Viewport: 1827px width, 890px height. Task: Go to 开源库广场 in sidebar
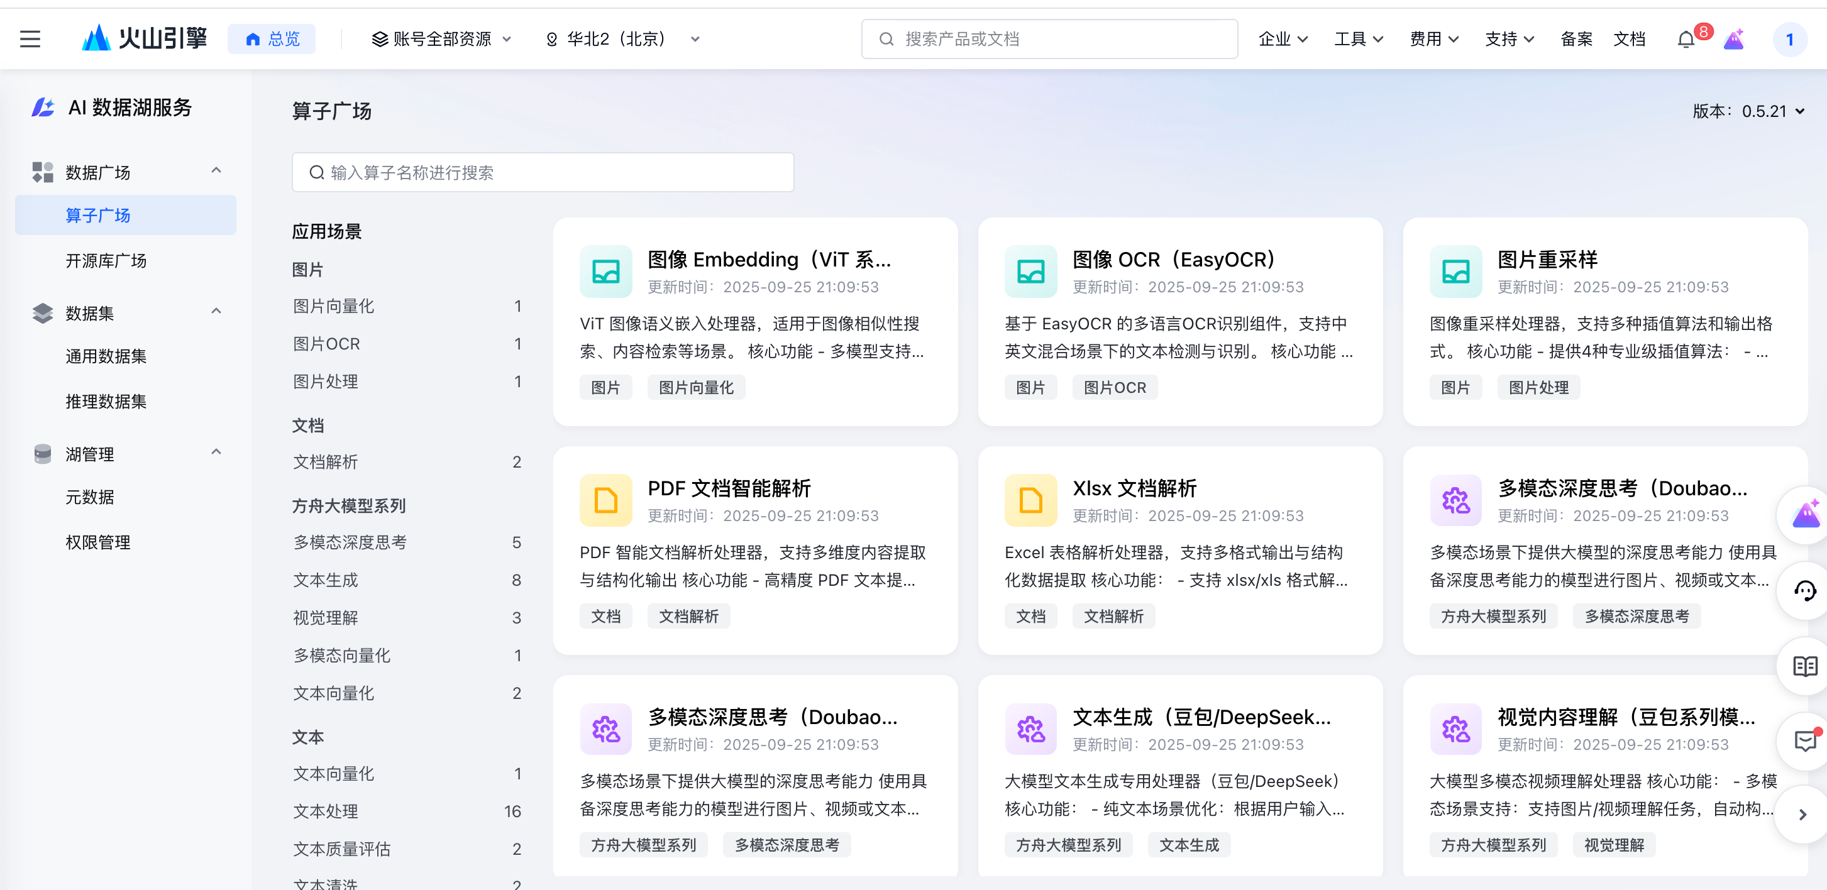pos(106,261)
